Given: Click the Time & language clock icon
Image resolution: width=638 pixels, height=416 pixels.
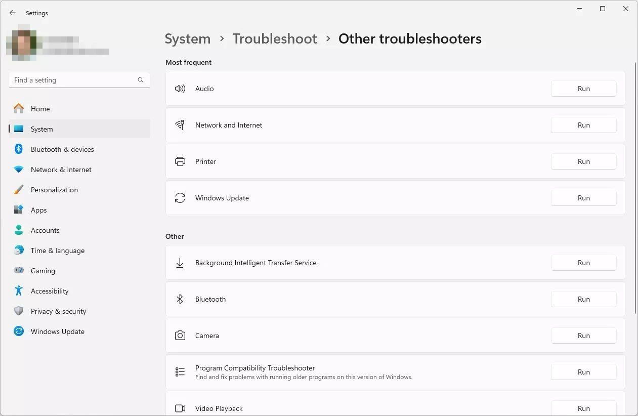Looking at the screenshot, I should [x=19, y=250].
